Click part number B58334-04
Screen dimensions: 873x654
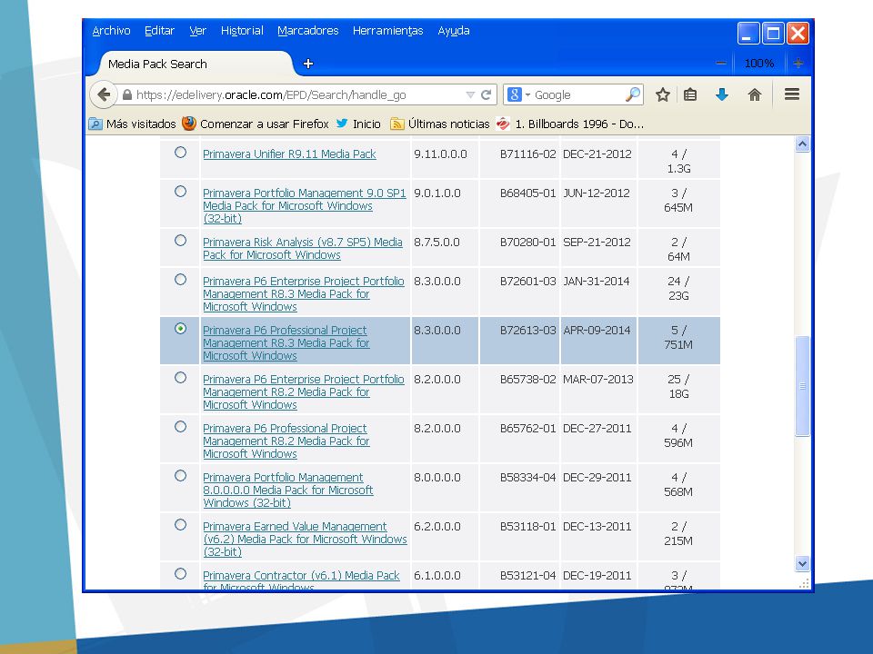[x=527, y=477]
